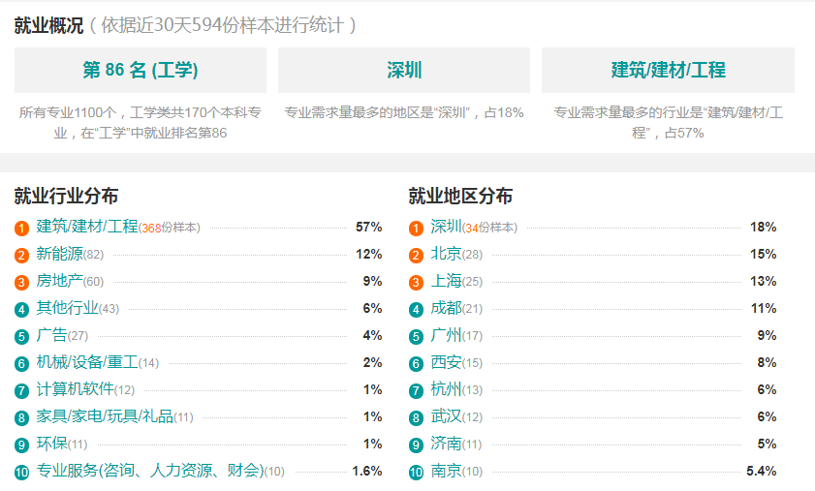This screenshot has height=491, width=815.
Task: Click the green rank 9 badge beside 济南
Action: pyautogui.click(x=417, y=445)
